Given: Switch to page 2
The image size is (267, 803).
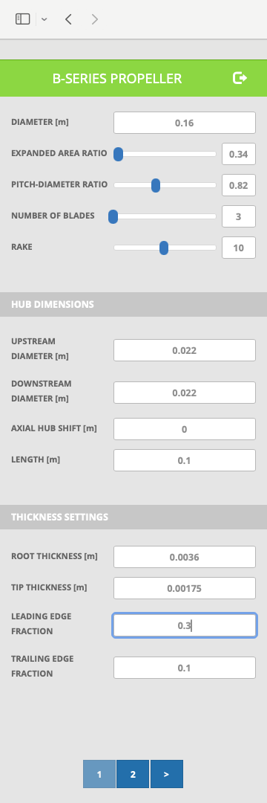Looking at the screenshot, I should tap(133, 774).
